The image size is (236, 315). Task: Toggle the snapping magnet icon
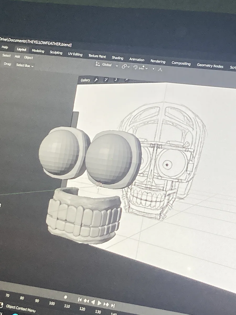pyautogui.click(x=136, y=67)
